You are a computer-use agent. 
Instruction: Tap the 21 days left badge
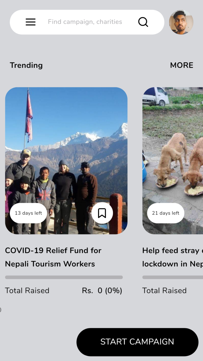pos(166,213)
